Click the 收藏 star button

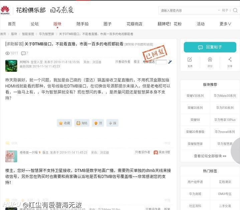(64, 123)
